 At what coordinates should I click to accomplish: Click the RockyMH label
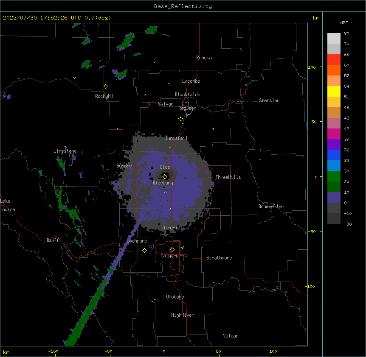[x=104, y=96]
